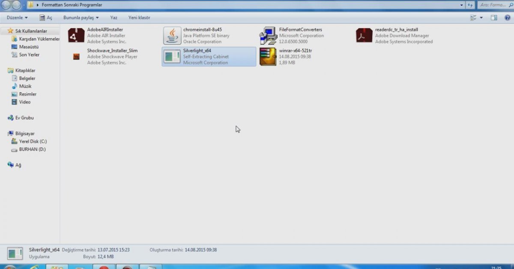The image size is (514, 269).
Task: Open Karşıdan Yüklemeler folder
Action: [x=36, y=39]
